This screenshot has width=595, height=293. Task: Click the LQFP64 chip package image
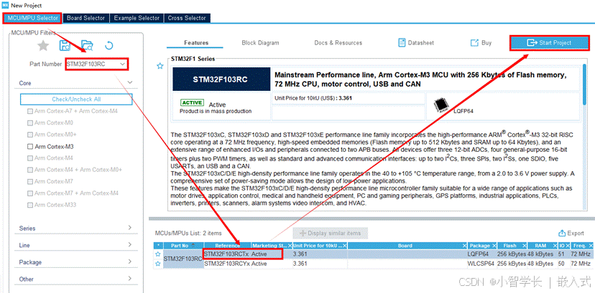(441, 105)
